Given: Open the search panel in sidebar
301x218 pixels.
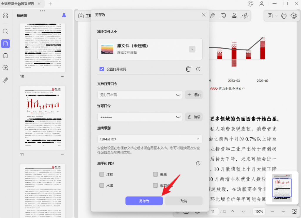Looking at the screenshot, I should (6, 31).
